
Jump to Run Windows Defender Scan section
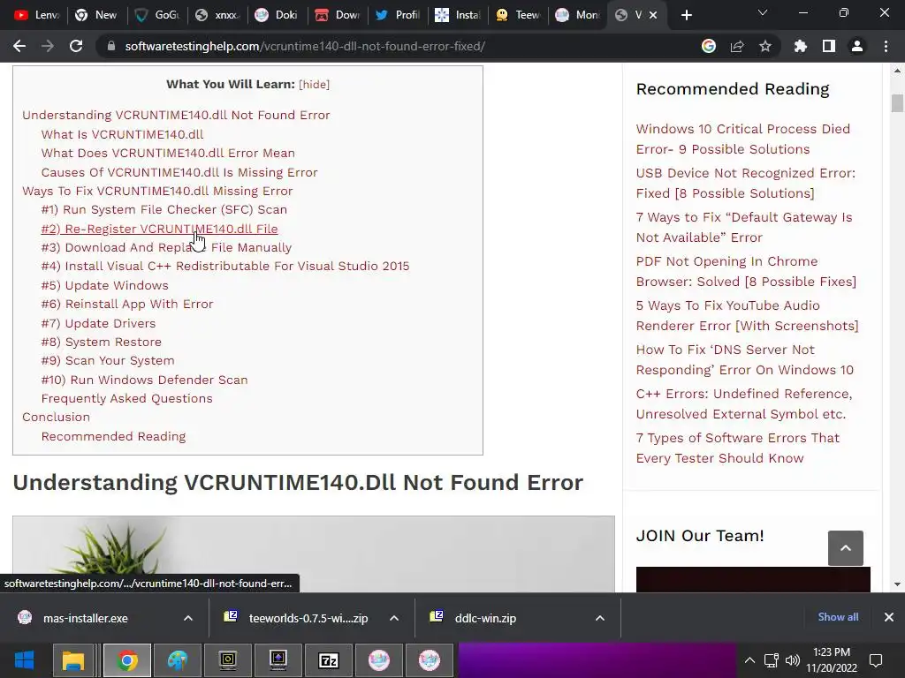(144, 380)
